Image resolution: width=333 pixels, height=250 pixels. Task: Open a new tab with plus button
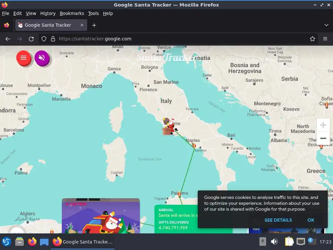[x=94, y=25]
